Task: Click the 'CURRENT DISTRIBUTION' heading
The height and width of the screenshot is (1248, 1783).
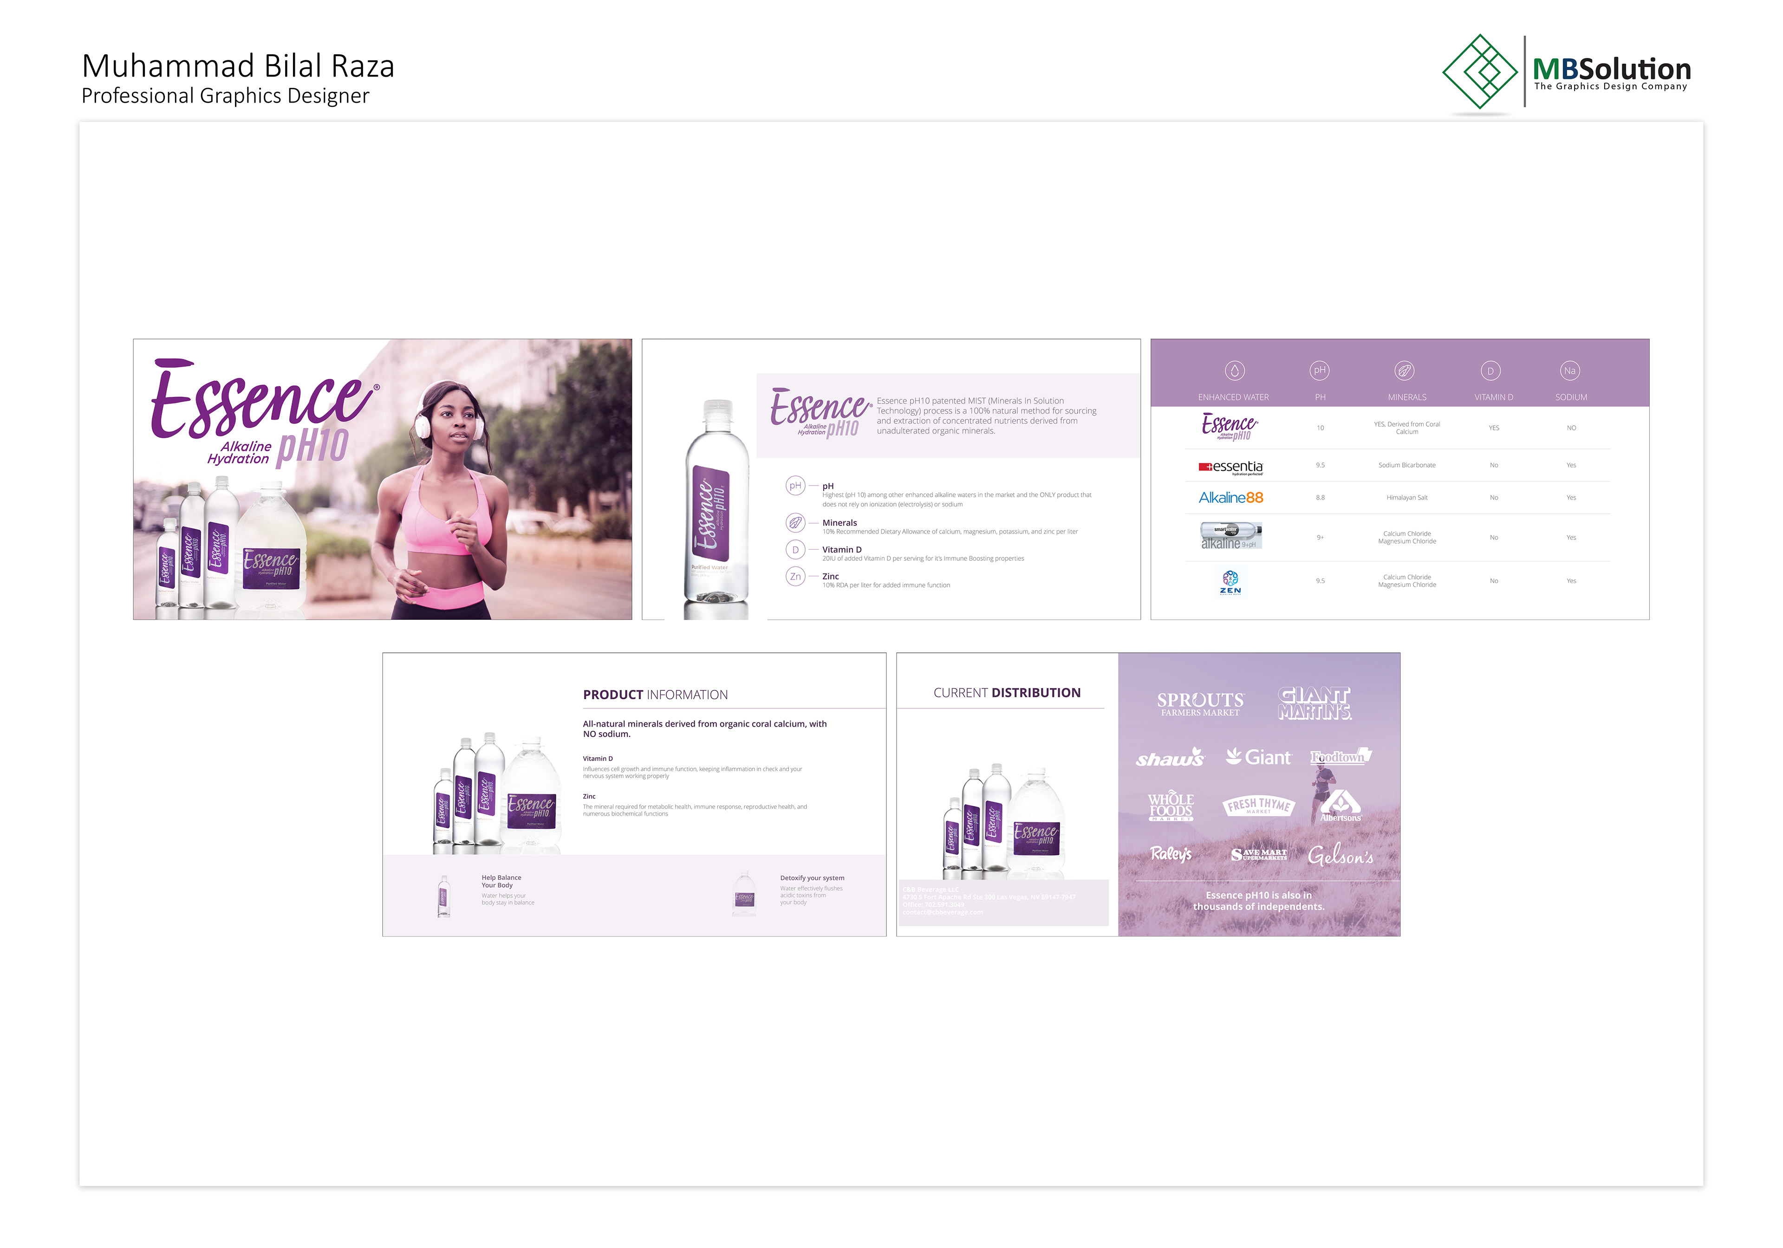Action: (1007, 693)
